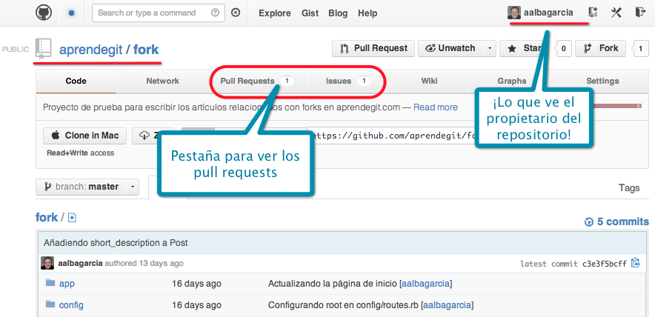Open the 5 commits link
Viewport: 655px width, 317px height.
(x=616, y=221)
